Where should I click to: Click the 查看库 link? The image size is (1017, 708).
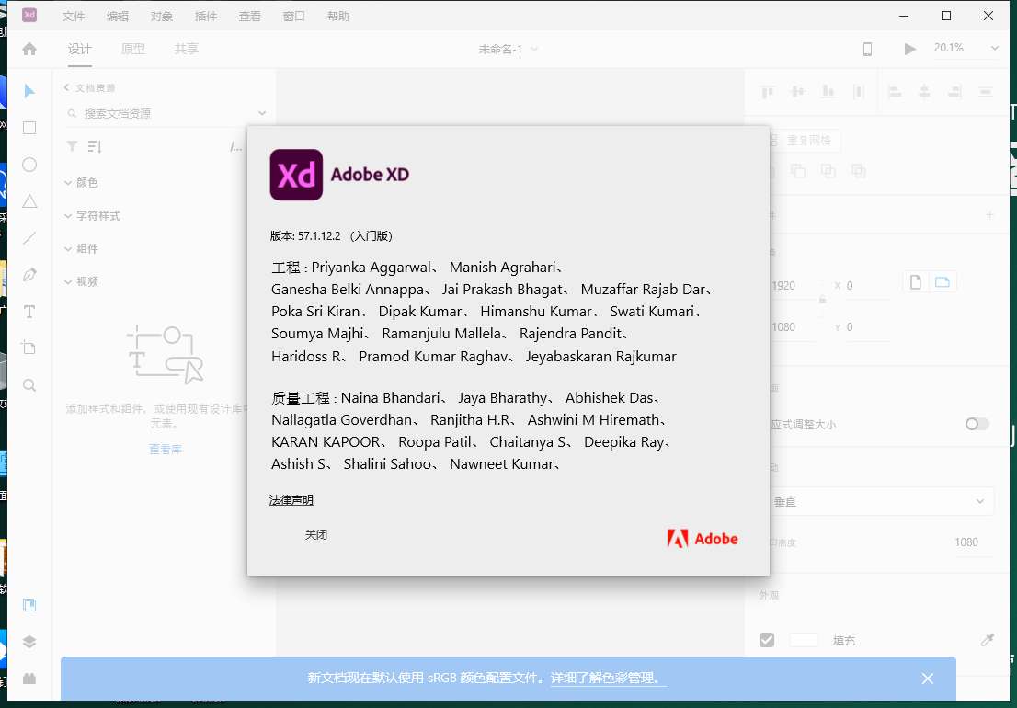(x=166, y=449)
